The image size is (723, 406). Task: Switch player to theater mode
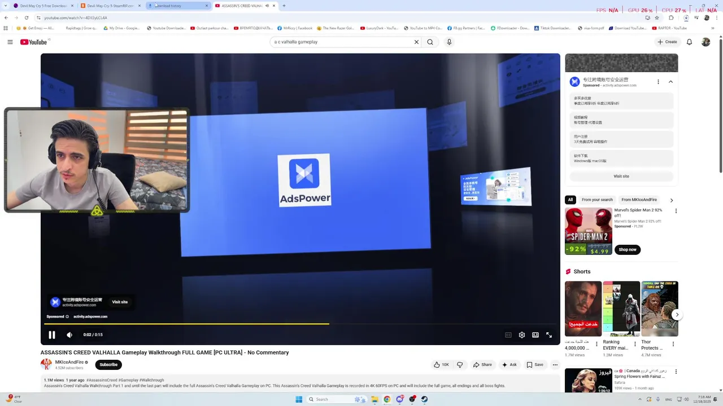coord(535,335)
